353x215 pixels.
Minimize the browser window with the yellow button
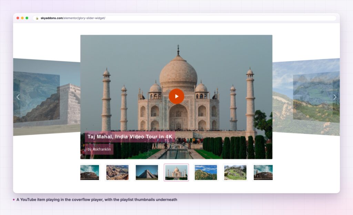[x=22, y=18]
